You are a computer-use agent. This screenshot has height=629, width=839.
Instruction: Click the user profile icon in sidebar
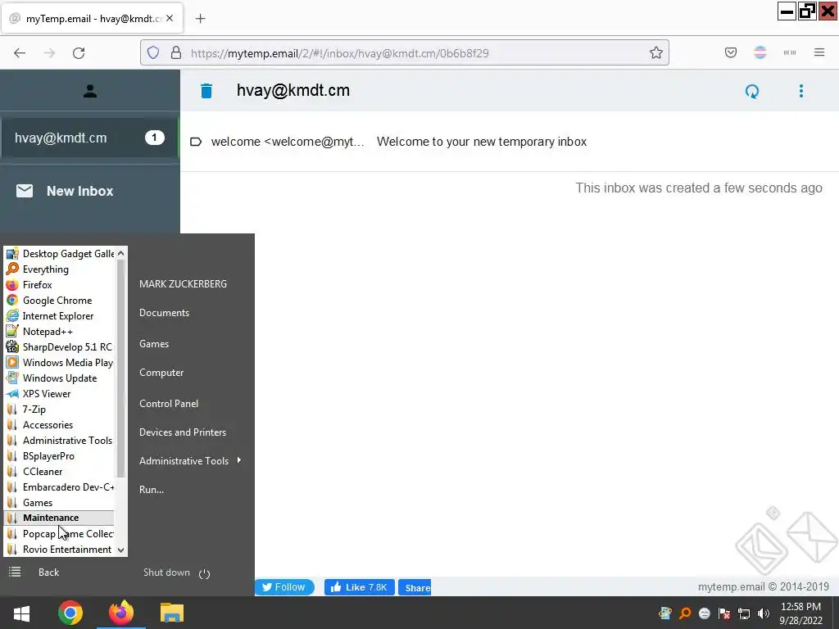[x=90, y=92]
